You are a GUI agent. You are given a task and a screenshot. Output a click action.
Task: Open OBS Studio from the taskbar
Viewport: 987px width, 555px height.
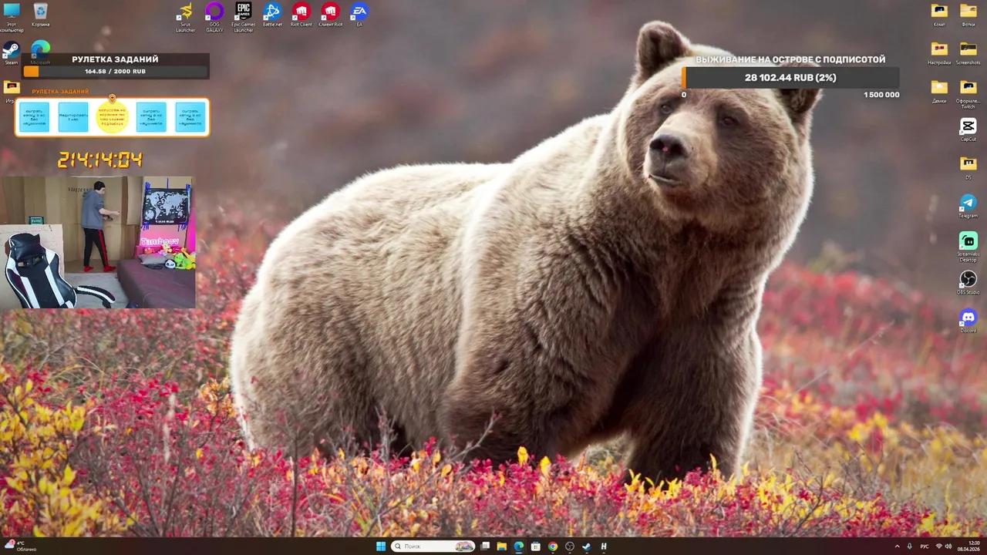click(570, 547)
